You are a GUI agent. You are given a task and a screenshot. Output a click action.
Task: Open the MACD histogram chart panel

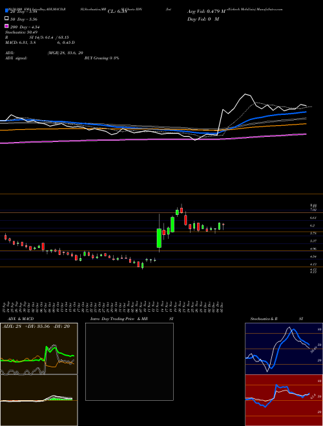coord(39,400)
